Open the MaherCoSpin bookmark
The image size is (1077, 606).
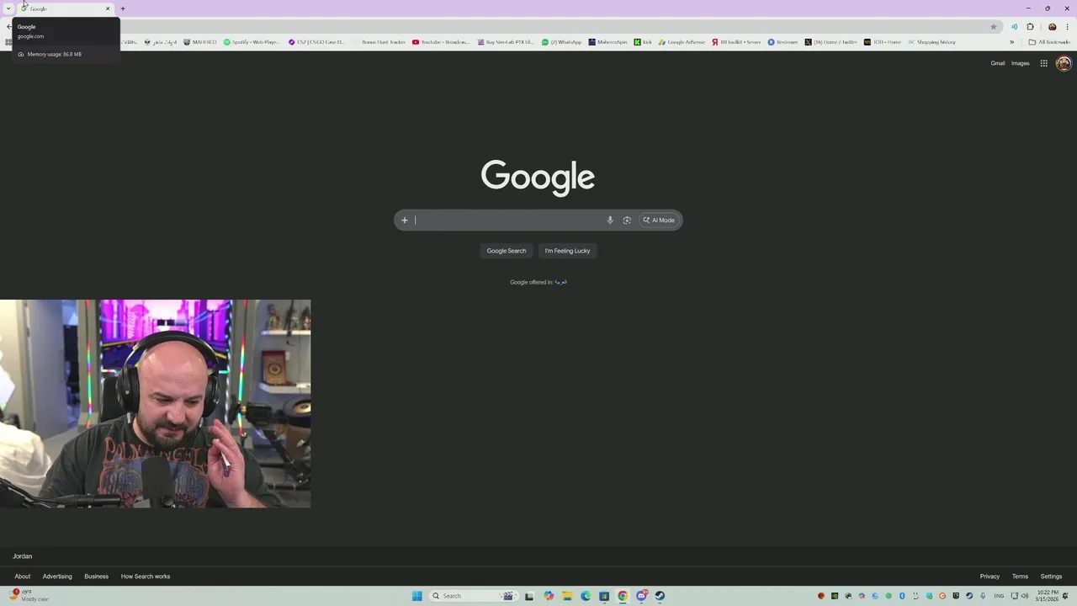coord(608,42)
